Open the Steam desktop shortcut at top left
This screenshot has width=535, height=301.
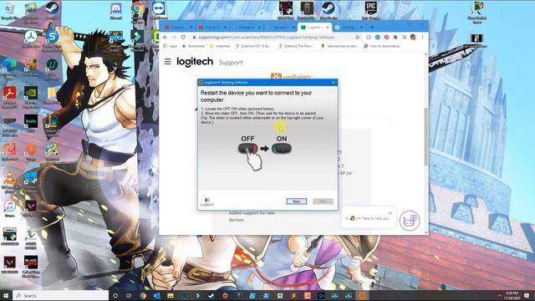tap(52, 11)
